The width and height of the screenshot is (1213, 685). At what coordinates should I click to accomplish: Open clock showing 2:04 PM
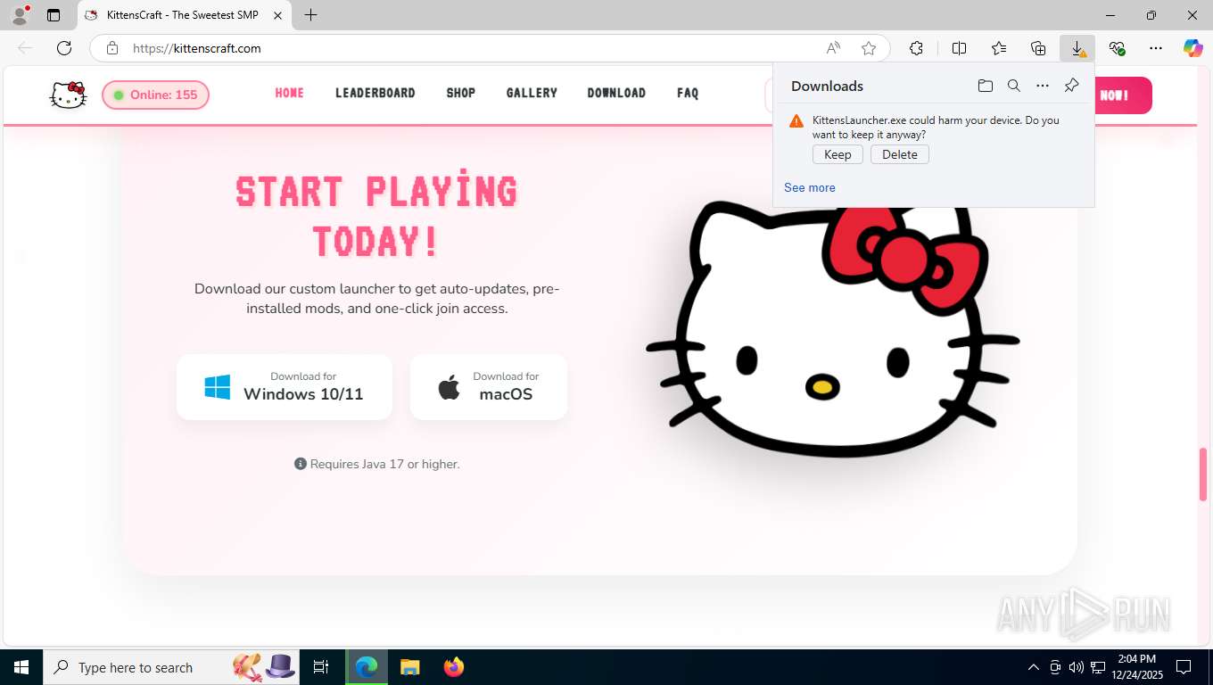(x=1135, y=667)
